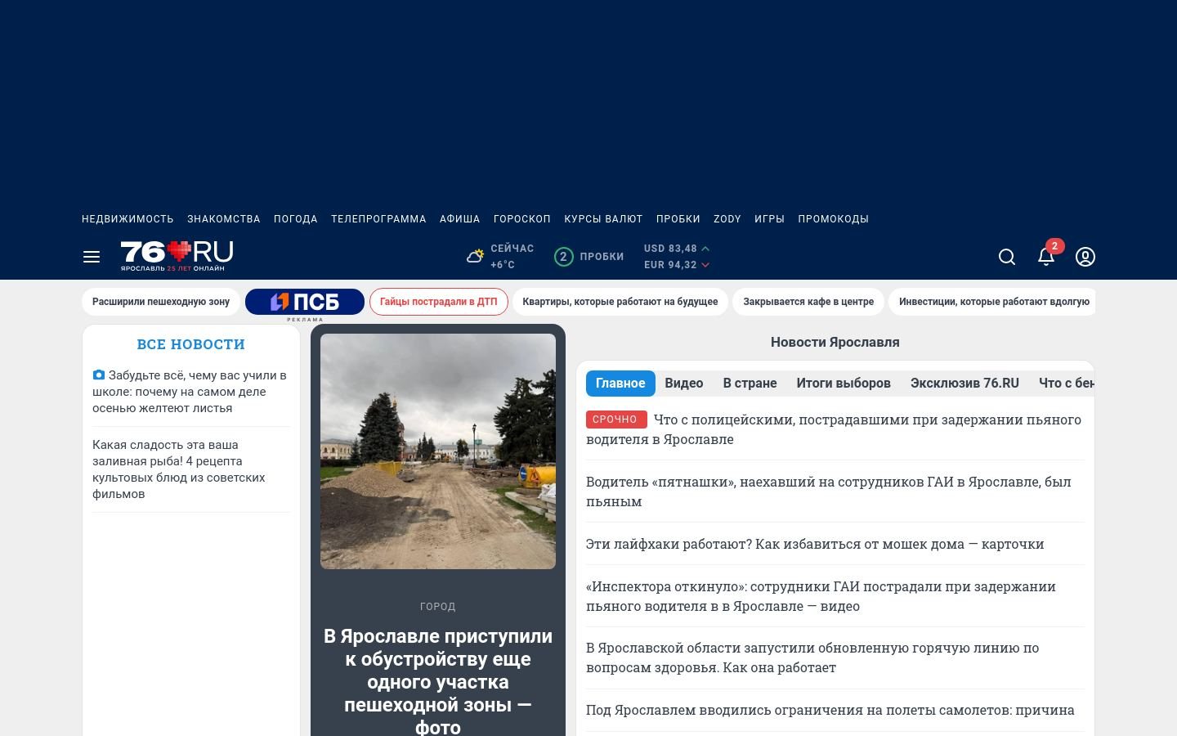
Task: Open current weather cloud icon
Action: (475, 257)
